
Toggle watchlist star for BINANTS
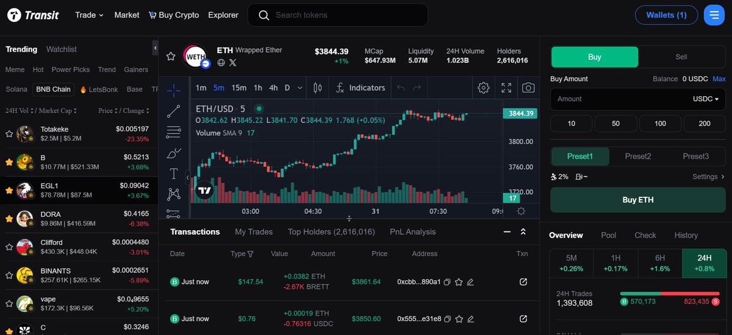pyautogui.click(x=9, y=275)
